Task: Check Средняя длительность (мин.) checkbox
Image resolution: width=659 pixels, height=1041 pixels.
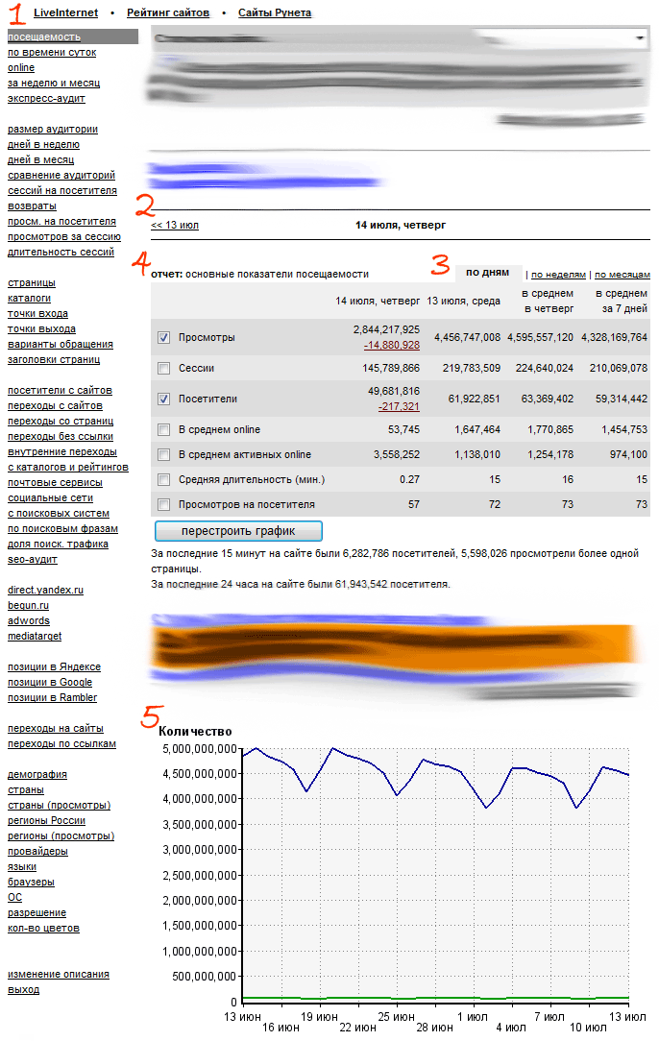Action: pyautogui.click(x=163, y=479)
